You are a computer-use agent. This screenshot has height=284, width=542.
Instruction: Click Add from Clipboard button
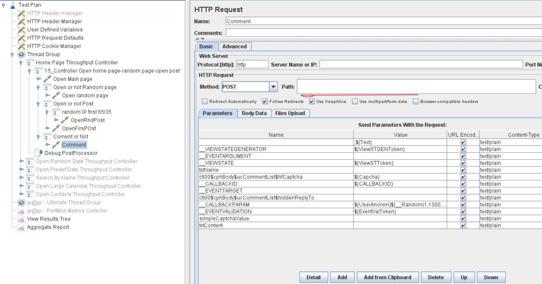387,277
